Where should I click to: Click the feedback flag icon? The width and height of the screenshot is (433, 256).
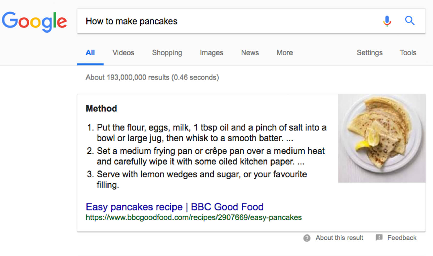379,238
